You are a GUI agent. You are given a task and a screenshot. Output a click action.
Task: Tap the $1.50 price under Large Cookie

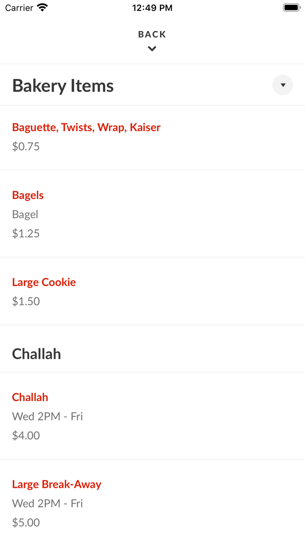[x=26, y=301]
